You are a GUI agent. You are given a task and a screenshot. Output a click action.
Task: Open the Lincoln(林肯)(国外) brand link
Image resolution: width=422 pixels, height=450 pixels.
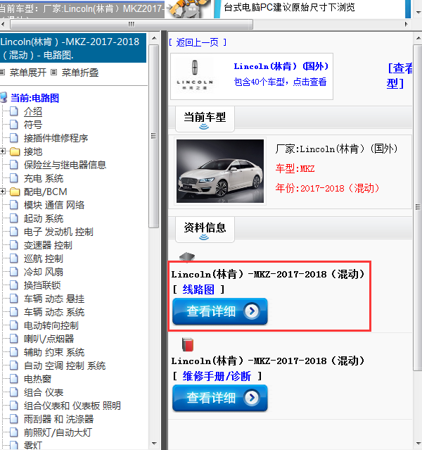(x=281, y=66)
